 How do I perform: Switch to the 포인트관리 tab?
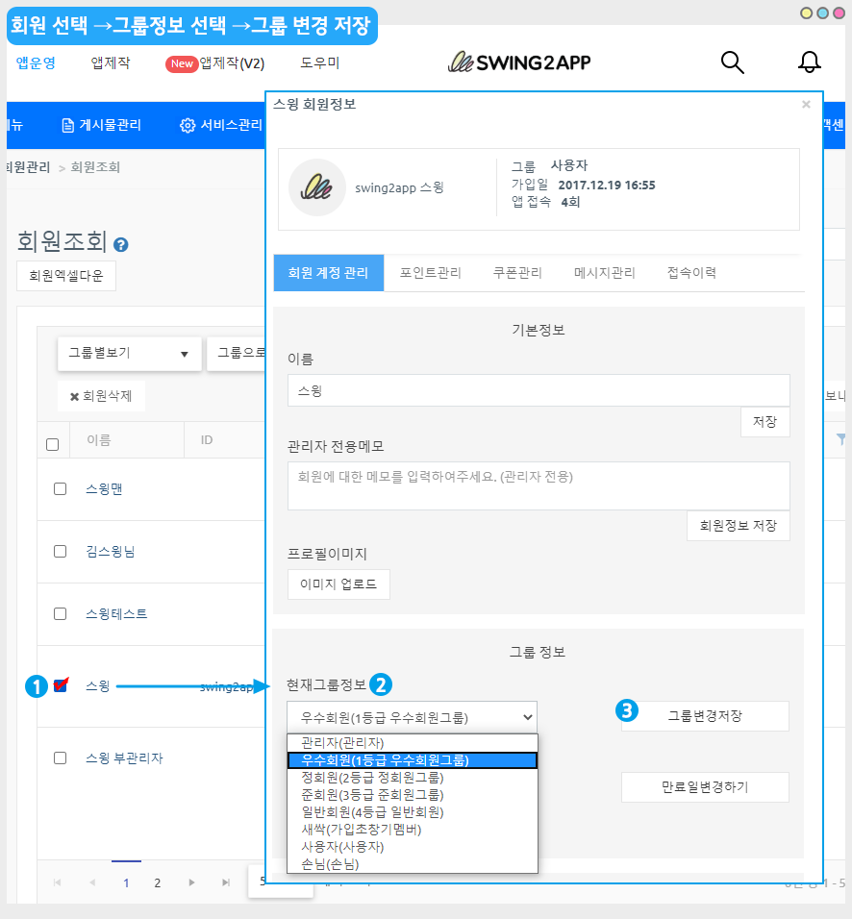tap(430, 273)
